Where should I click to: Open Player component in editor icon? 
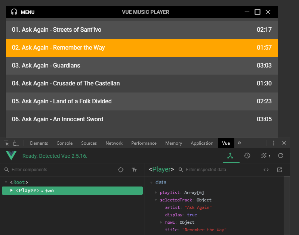point(280,170)
